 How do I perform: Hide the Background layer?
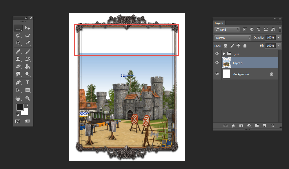click(x=217, y=74)
